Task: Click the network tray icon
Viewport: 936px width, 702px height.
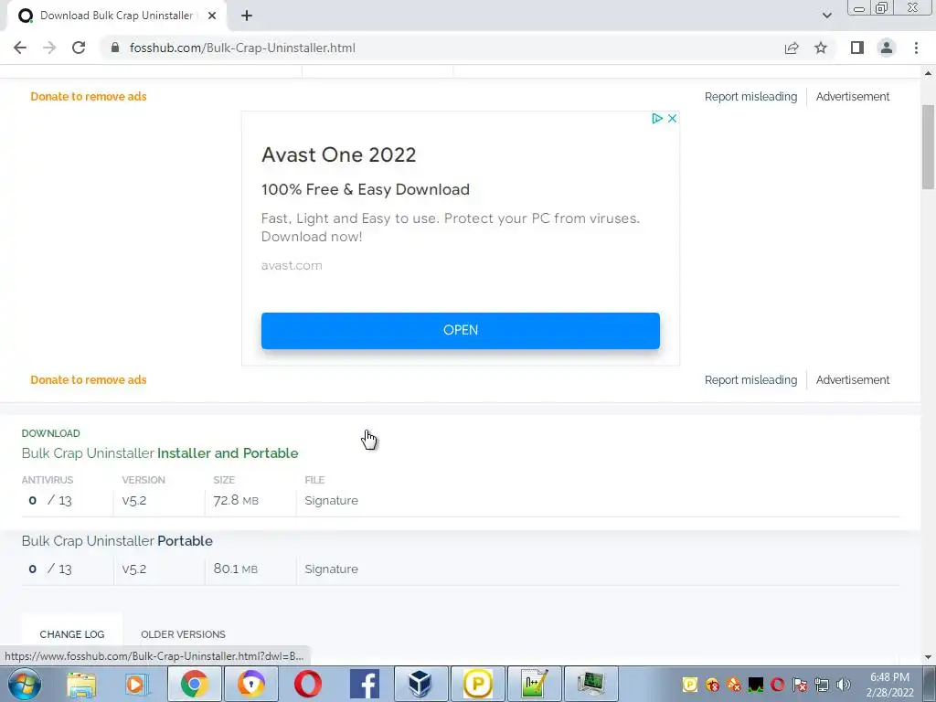Action: coord(822,684)
